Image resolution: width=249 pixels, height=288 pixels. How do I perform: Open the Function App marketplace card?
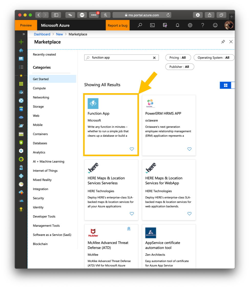click(x=111, y=125)
